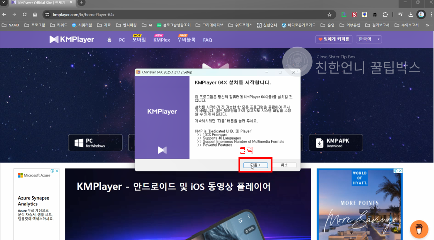Screen dimensions: 434x240
Task: Open the extensions puzzle icon
Action: 385,14
